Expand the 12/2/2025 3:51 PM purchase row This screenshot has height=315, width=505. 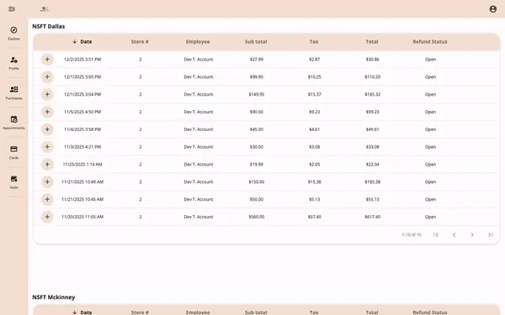pyautogui.click(x=47, y=59)
